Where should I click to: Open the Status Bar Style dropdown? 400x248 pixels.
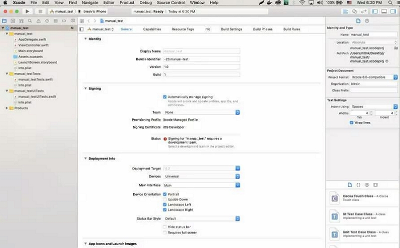[201, 218]
